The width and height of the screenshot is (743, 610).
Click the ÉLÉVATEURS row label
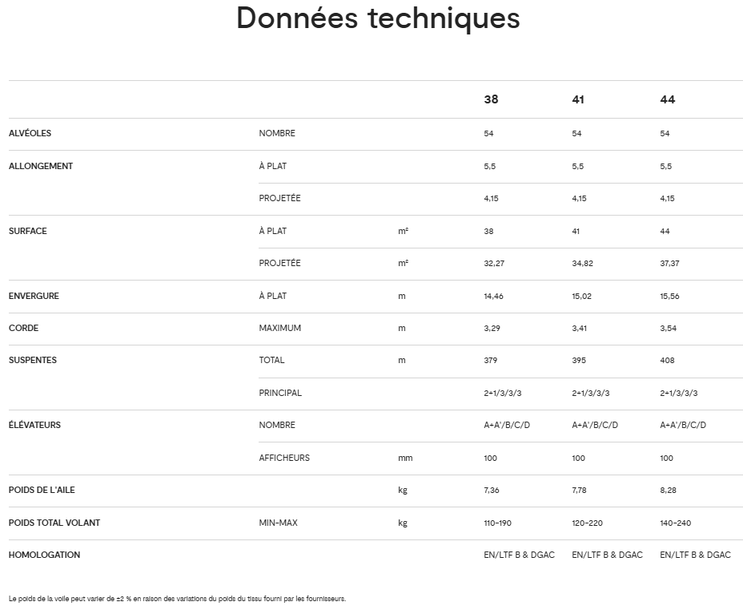34,425
